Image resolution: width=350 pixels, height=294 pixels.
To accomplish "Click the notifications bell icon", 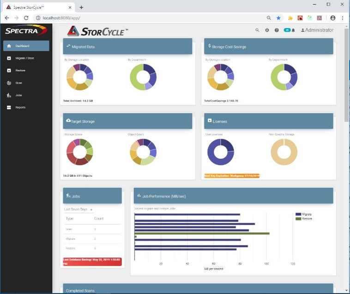I will (293, 30).
